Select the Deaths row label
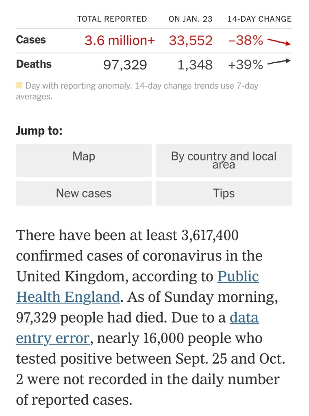Screen dimensions: 309x416 coord(34,64)
